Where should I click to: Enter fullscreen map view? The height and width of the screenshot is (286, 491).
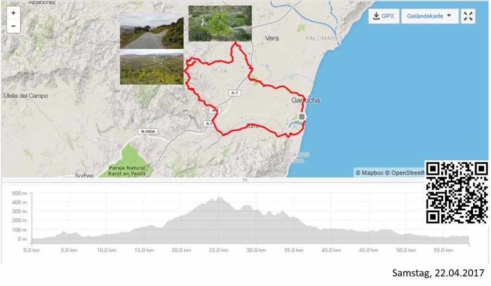tap(468, 17)
